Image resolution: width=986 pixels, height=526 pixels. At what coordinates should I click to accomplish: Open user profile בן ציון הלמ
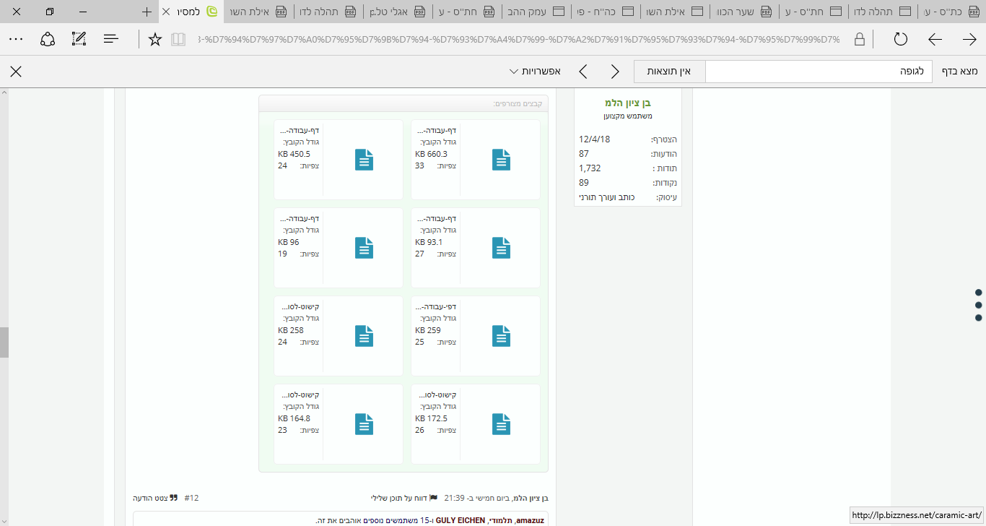click(627, 103)
